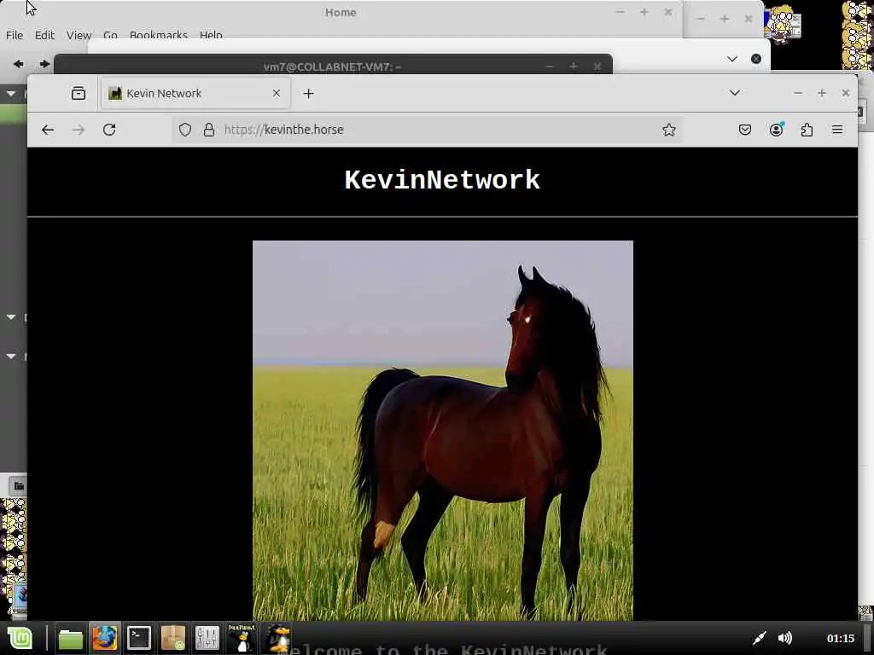
Task: Click the horse photograph
Action: coord(443,430)
